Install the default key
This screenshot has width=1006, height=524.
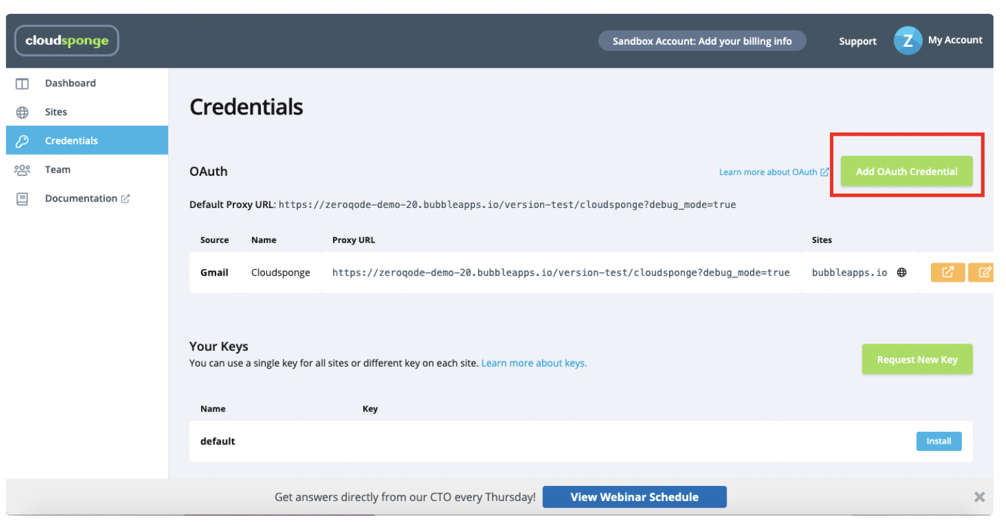coord(939,441)
